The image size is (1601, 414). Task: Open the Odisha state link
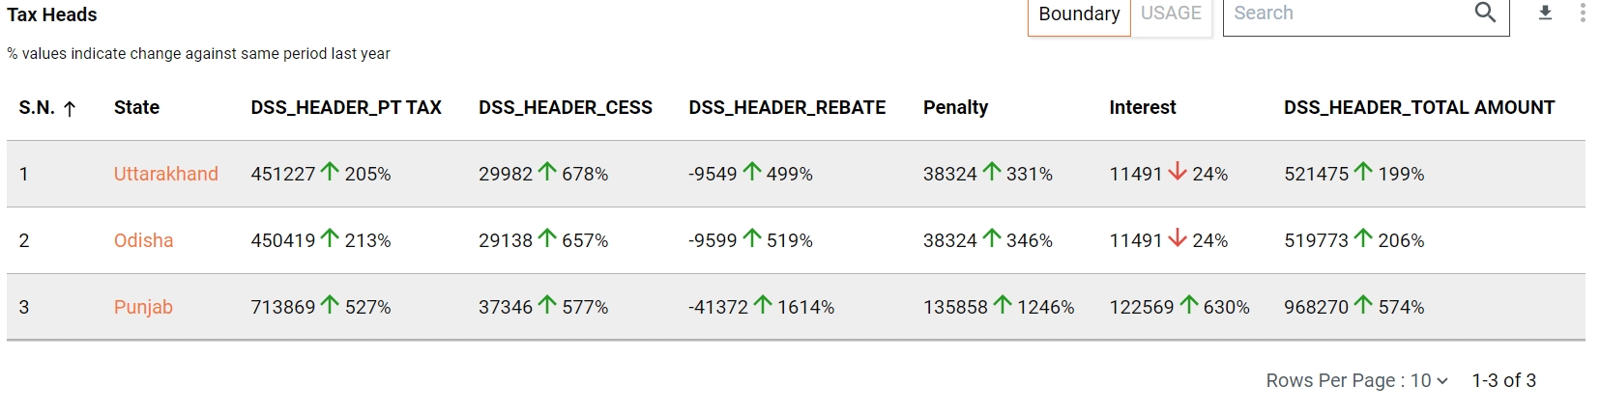tap(143, 240)
